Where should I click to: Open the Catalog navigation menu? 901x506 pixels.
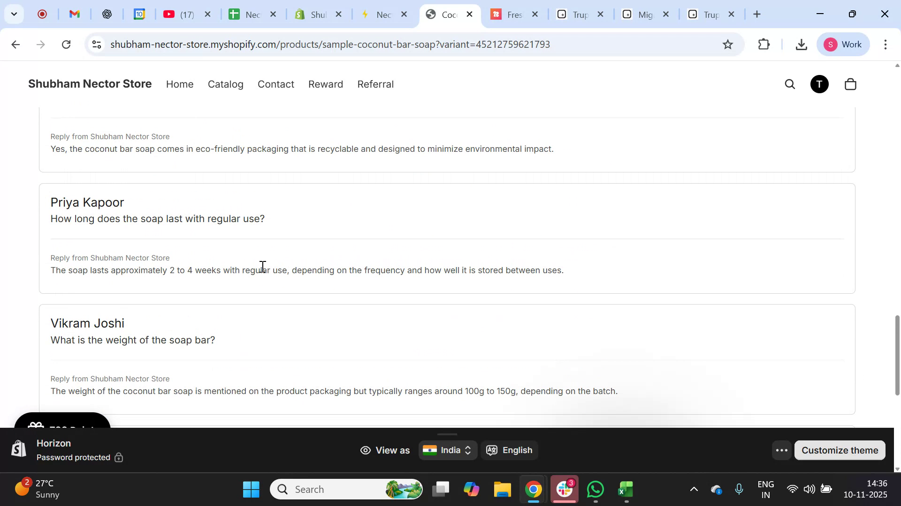click(x=226, y=84)
